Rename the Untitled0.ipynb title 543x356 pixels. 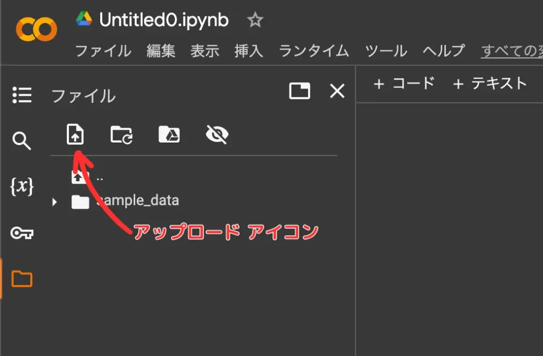click(x=164, y=20)
